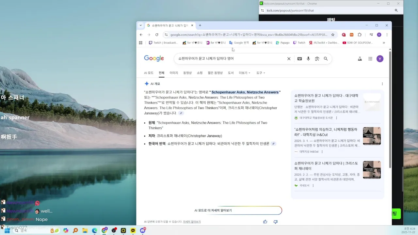Viewport: 418px width, 235px height.
Task: Search by image with Google Lens icon
Action: click(x=317, y=59)
